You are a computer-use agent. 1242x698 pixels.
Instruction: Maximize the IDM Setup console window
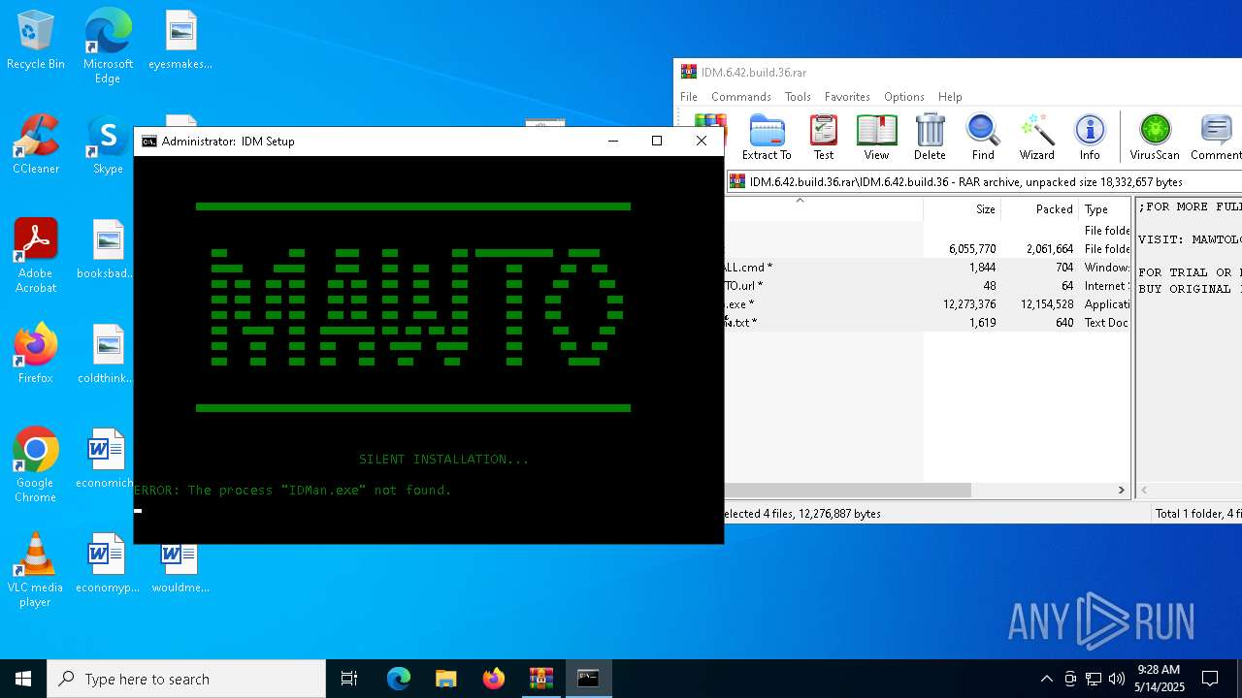[657, 142]
